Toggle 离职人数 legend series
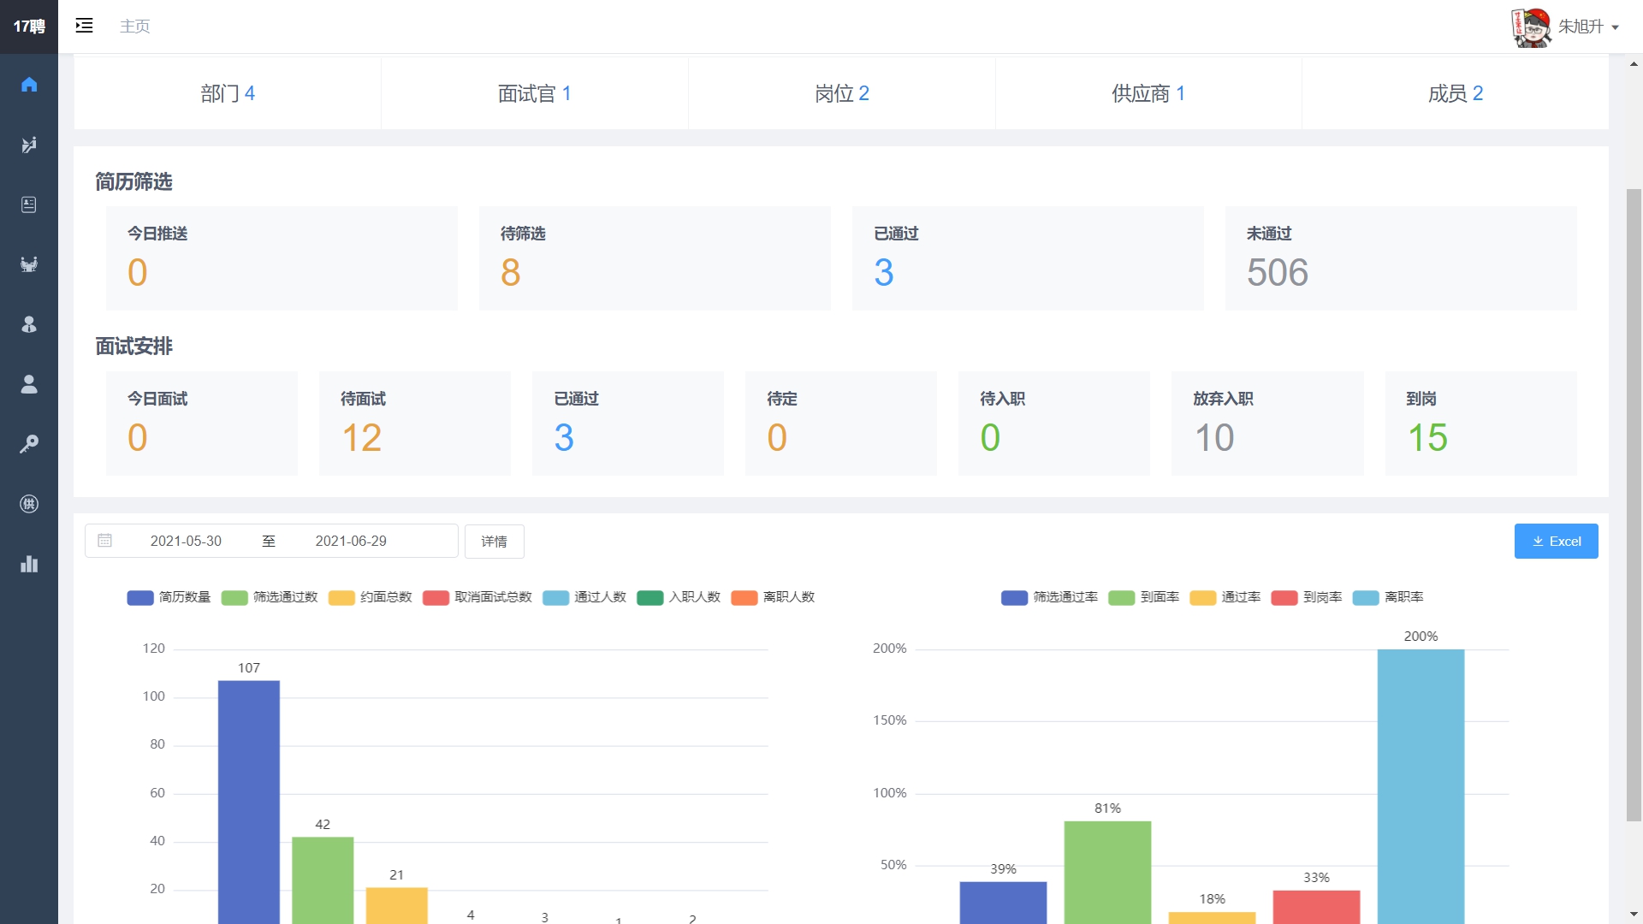 coord(773,597)
